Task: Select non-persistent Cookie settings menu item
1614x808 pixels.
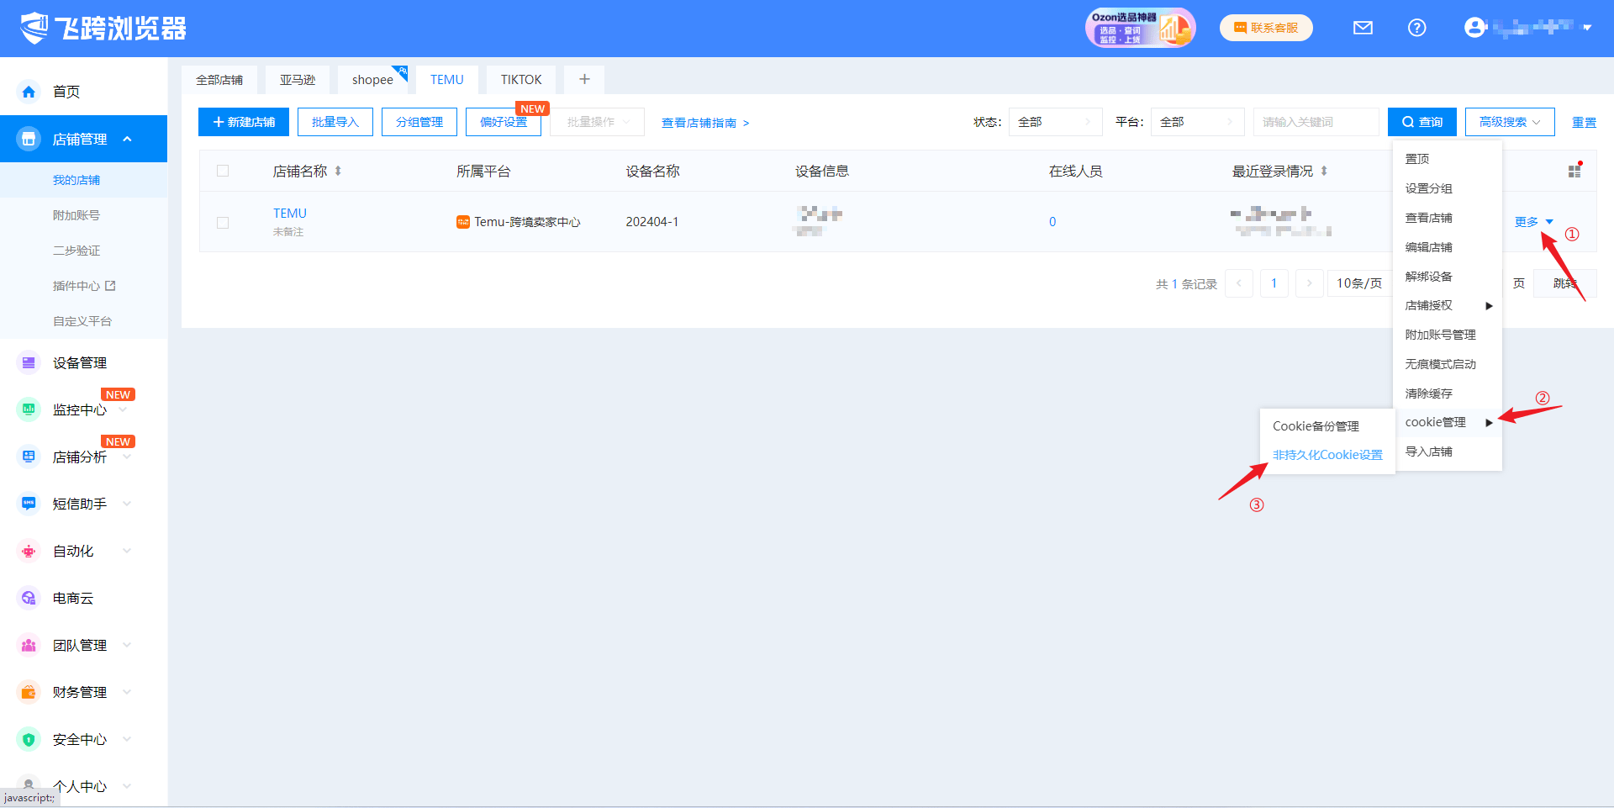Action: tap(1327, 455)
